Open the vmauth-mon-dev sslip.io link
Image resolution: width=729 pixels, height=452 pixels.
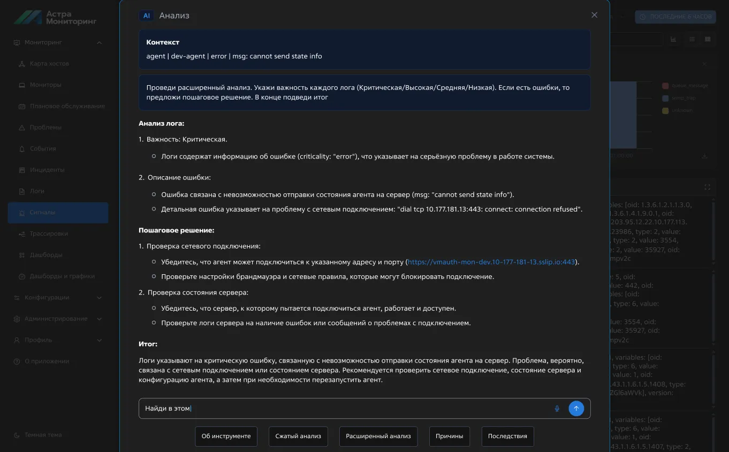pyautogui.click(x=491, y=262)
